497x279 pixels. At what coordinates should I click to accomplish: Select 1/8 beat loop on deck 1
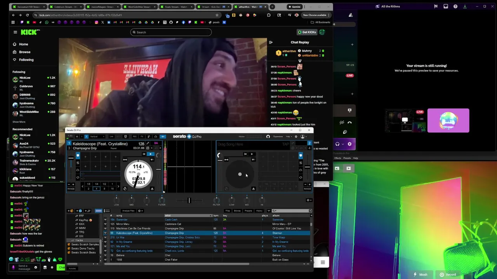89,184
